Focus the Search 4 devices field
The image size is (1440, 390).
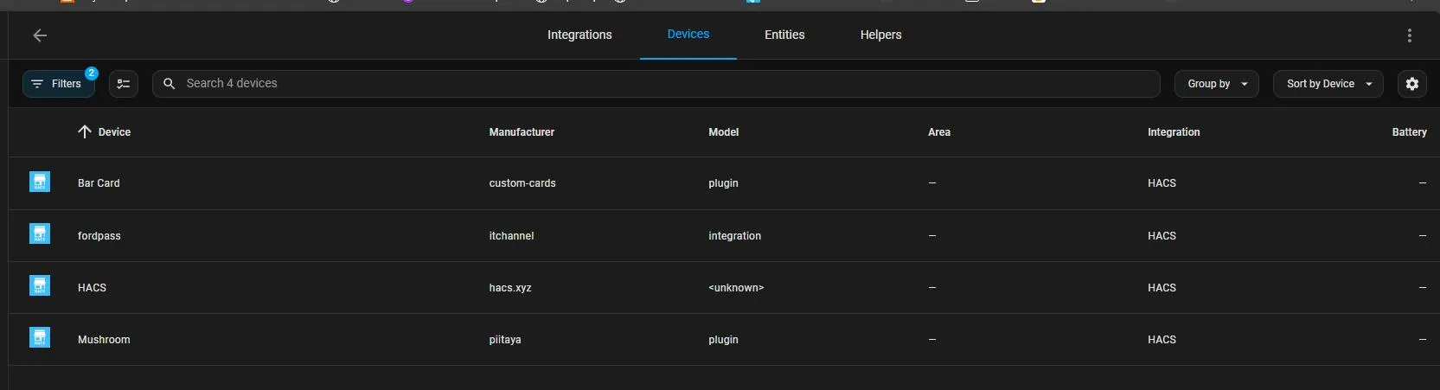[x=656, y=84]
